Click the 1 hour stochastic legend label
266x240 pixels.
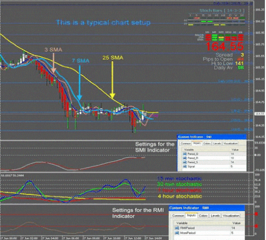point(180,190)
